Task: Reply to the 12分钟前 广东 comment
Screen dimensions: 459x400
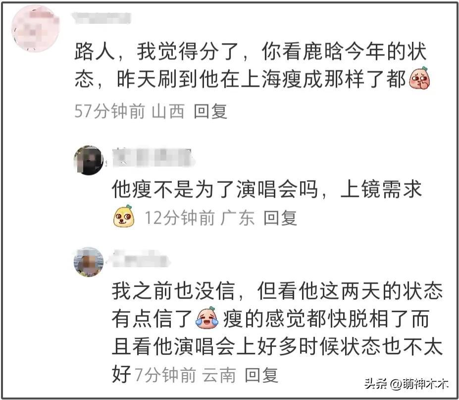Action: coord(280,218)
